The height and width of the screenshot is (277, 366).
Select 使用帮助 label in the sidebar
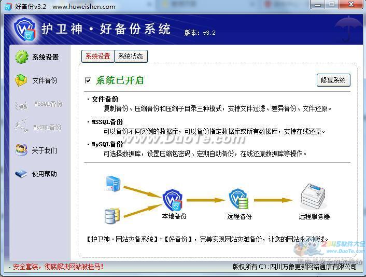pyautogui.click(x=45, y=174)
